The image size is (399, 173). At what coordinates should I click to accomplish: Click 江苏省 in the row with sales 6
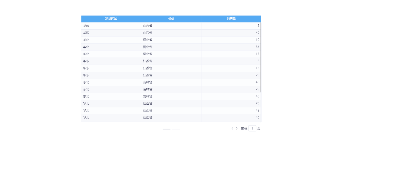pyautogui.click(x=148, y=61)
